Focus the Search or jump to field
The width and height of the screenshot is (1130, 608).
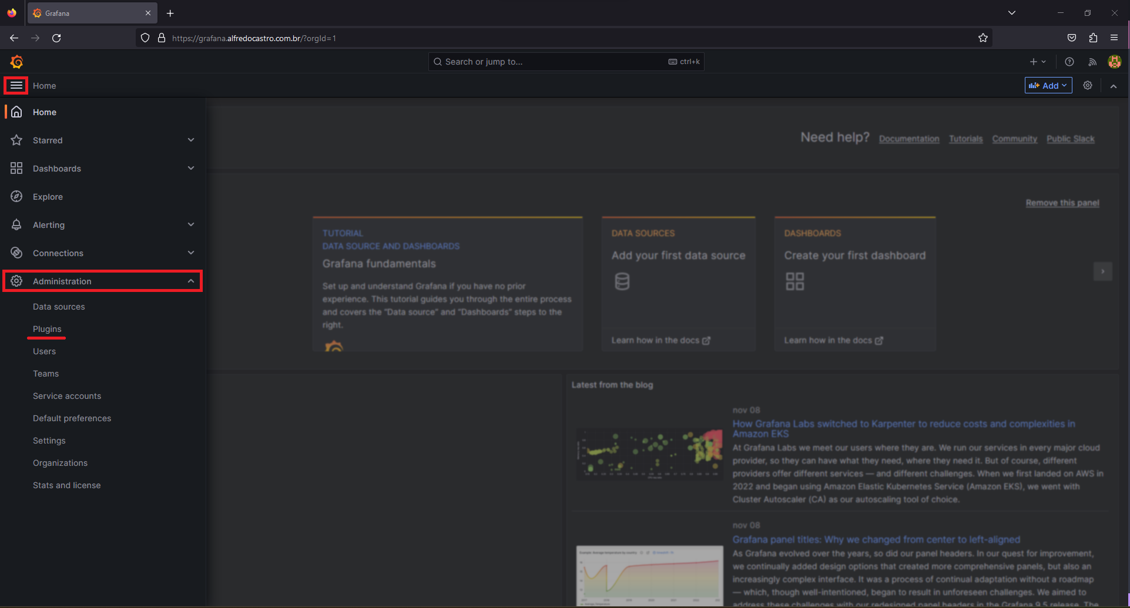[x=566, y=62]
